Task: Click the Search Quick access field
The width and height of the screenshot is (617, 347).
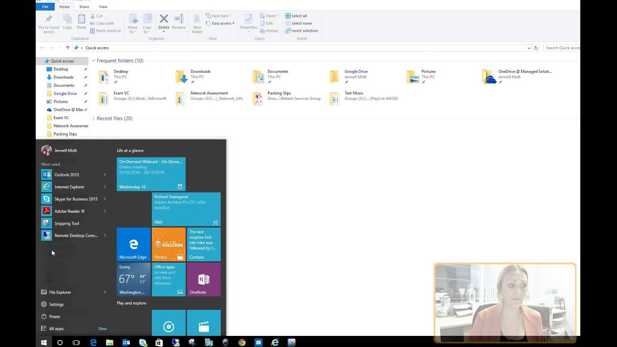Action: (562, 48)
